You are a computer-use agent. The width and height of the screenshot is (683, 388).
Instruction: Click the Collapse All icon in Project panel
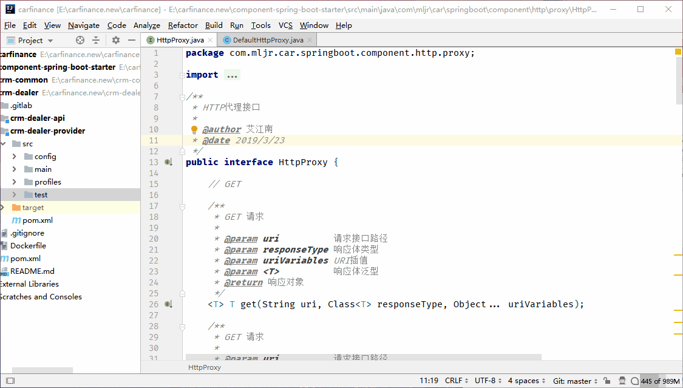tap(96, 40)
